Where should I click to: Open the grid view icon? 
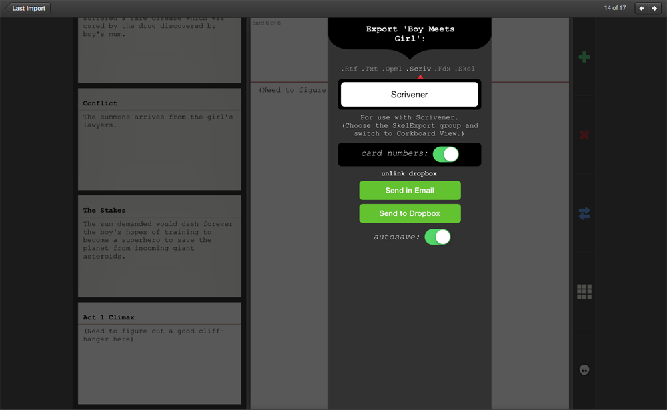[584, 291]
